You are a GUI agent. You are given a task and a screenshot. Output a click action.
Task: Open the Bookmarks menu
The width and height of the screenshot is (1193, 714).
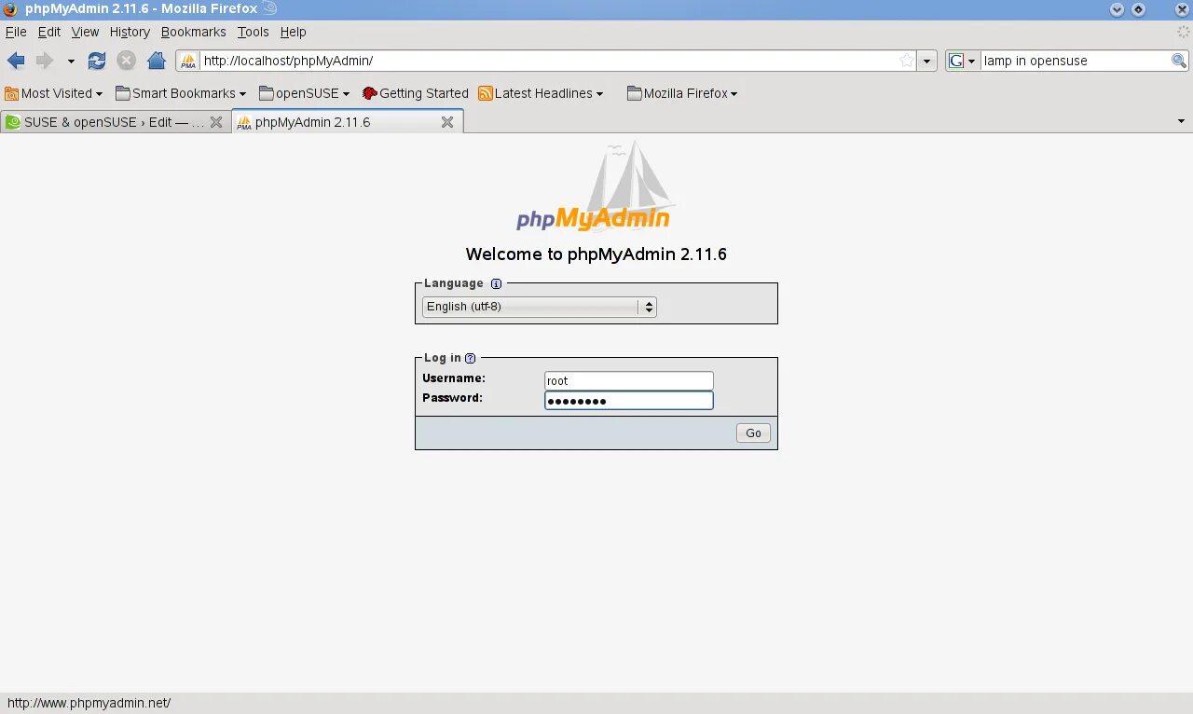pyautogui.click(x=194, y=32)
